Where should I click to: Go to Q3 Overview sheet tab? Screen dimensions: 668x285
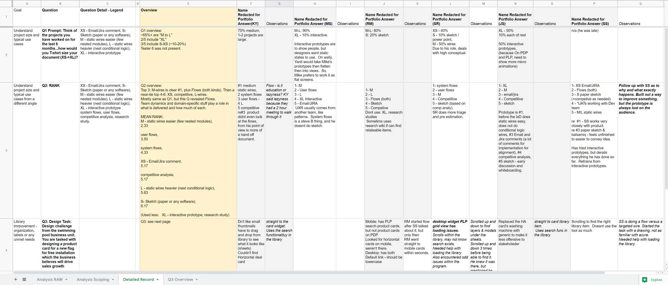pos(180,279)
